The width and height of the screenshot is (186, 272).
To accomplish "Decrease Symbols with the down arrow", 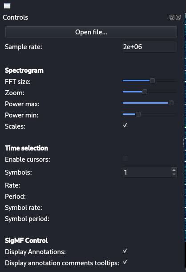I will [x=174, y=174].
